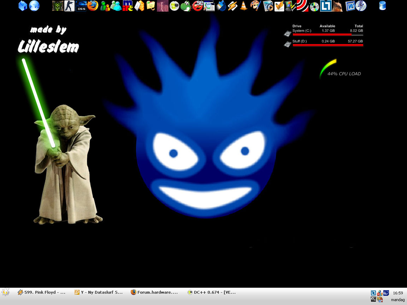Open the Windows flag with tools icon
The image size is (407, 305).
click(x=291, y=6)
